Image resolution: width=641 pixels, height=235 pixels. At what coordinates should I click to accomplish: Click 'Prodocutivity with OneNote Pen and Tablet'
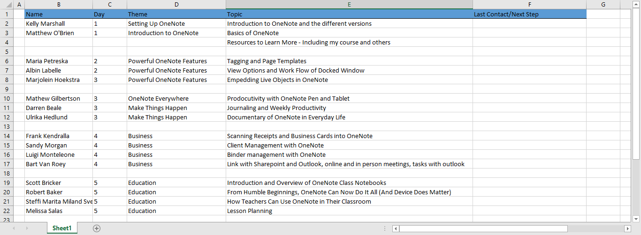349,98
